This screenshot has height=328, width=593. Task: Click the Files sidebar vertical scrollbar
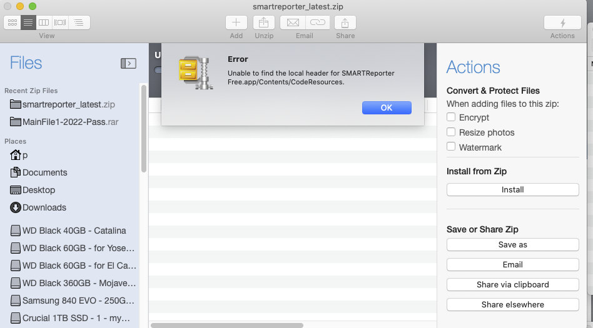[x=144, y=129]
